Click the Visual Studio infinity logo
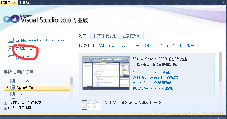Screen dimensions: 227x119 [x=11, y=19]
